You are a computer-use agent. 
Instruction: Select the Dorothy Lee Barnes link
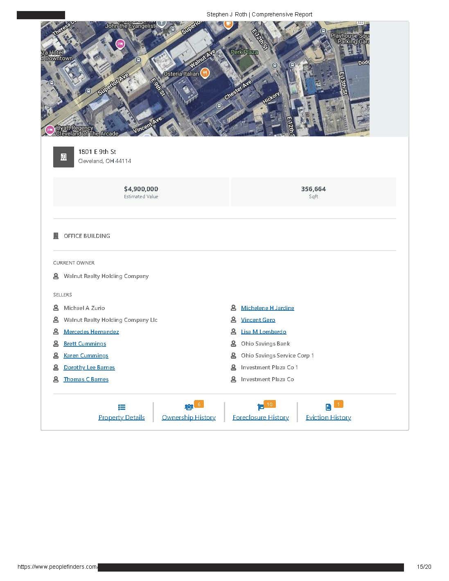tap(89, 367)
